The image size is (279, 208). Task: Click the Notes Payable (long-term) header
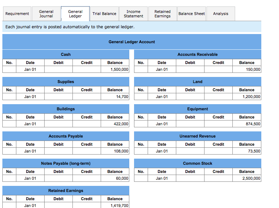(x=66, y=163)
